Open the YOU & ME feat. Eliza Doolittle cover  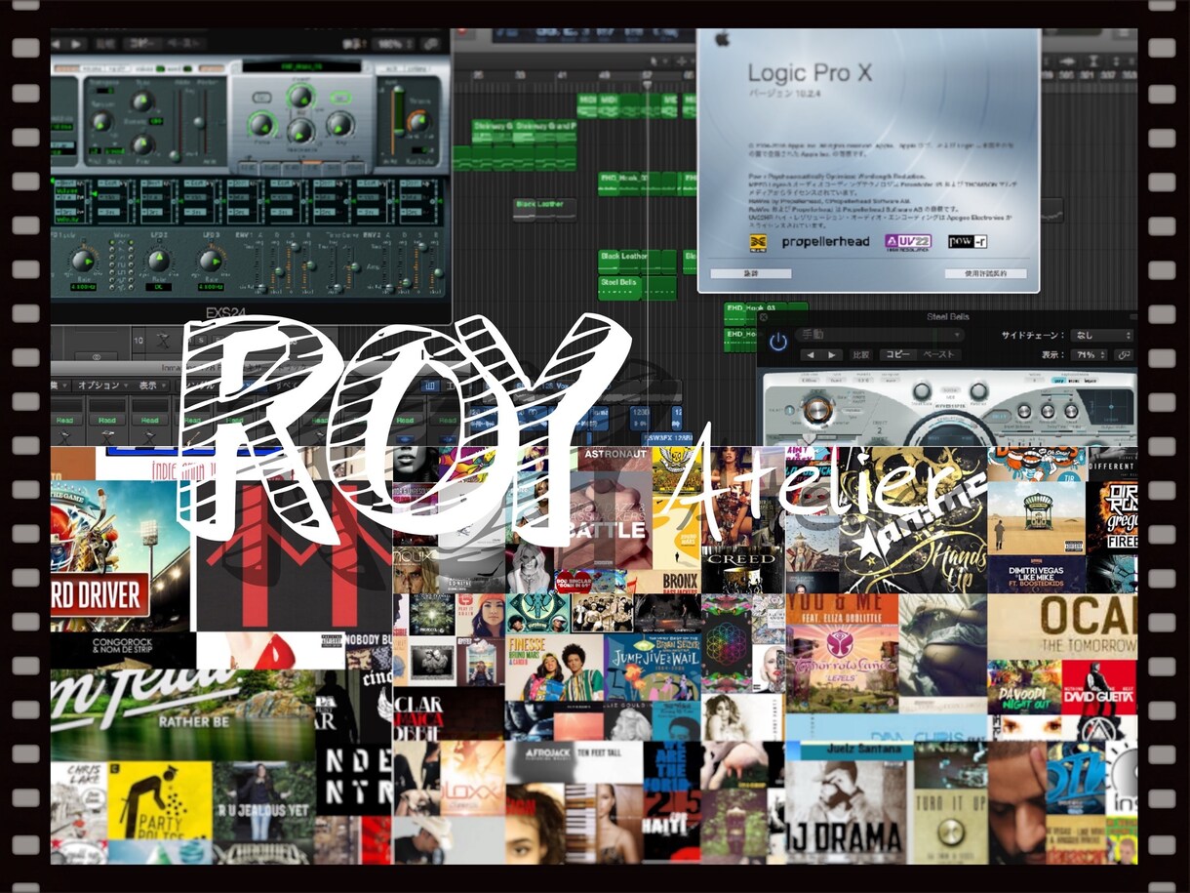pos(841,607)
